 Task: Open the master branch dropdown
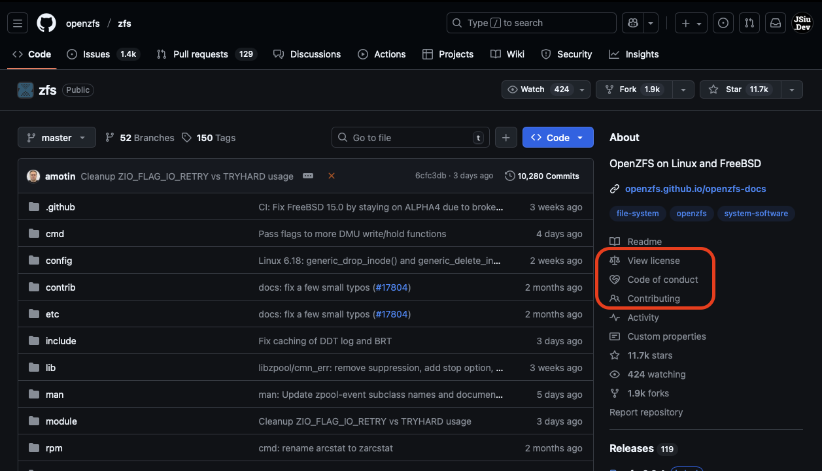click(x=56, y=138)
